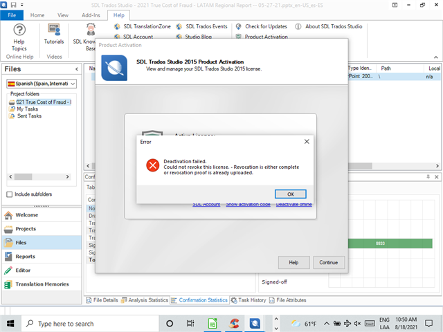443x332 pixels.
Task: Click ribbon display options icon
Action: pyautogui.click(x=395, y=5)
